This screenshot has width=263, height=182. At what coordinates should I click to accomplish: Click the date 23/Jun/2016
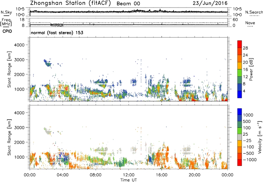(x=210, y=3)
